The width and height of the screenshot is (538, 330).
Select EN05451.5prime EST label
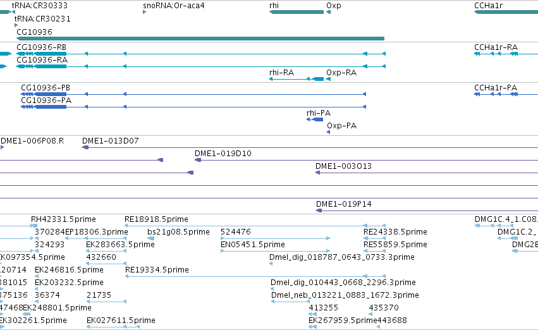(253, 244)
